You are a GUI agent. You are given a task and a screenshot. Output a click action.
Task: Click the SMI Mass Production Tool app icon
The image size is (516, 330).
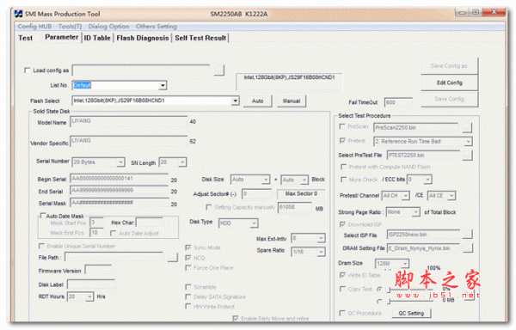pos(18,14)
